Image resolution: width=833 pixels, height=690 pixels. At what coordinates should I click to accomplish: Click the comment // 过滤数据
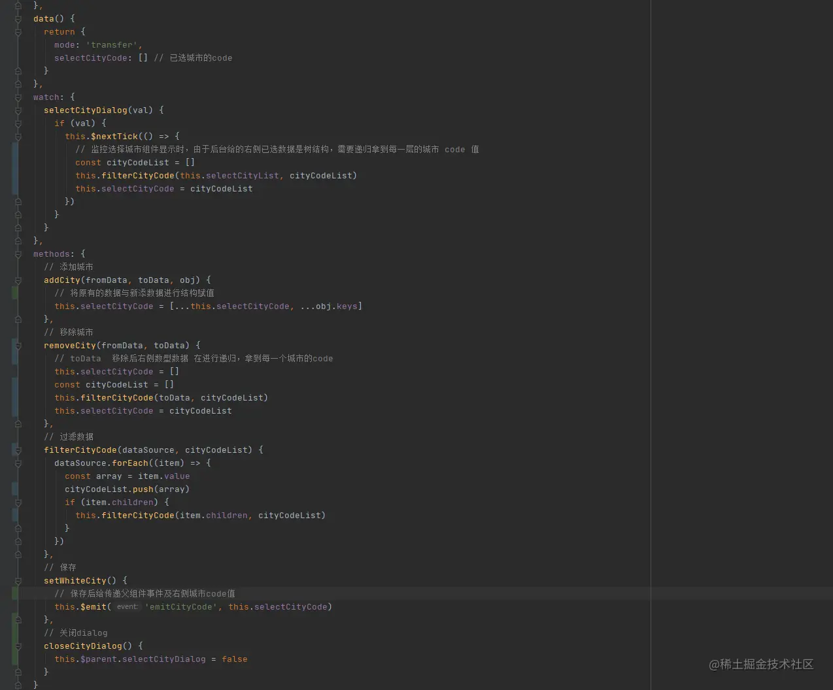tap(69, 437)
